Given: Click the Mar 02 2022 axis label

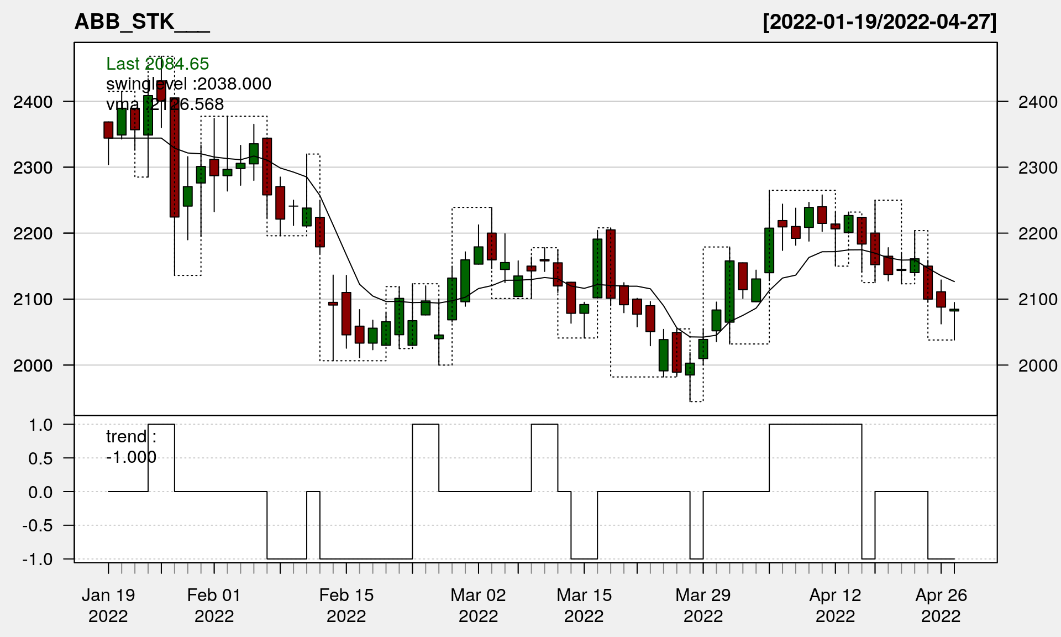Looking at the screenshot, I should coord(478,605).
